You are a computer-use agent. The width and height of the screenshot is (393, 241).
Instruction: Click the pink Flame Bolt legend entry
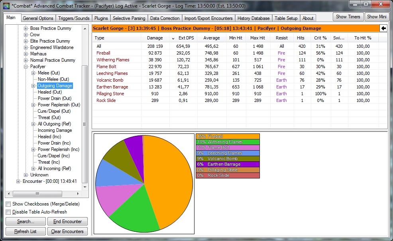(x=228, y=147)
